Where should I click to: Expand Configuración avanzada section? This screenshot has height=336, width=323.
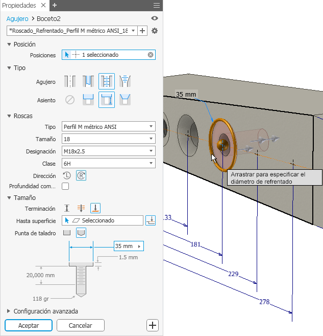click(x=9, y=311)
